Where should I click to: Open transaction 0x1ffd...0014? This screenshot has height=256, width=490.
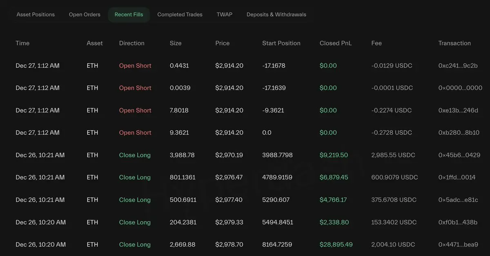pyautogui.click(x=457, y=177)
